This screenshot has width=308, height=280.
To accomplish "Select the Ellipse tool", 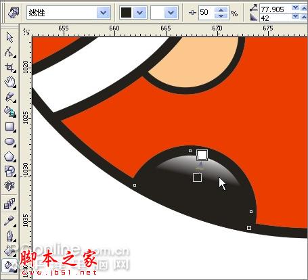I will coord(9,142).
